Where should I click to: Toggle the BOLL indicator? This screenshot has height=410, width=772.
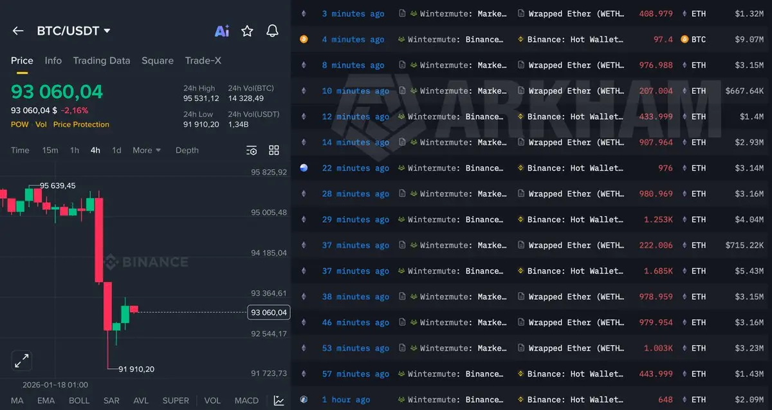[79, 400]
